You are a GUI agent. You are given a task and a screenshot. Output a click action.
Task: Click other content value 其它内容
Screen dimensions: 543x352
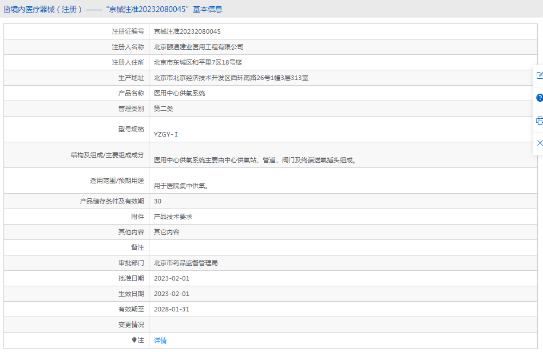(x=167, y=232)
